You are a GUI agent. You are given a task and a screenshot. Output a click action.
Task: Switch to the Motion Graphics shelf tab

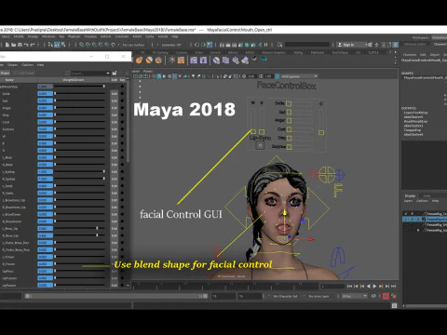274,52
